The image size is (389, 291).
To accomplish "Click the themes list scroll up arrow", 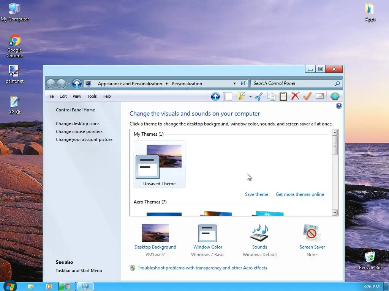I will click(335, 132).
